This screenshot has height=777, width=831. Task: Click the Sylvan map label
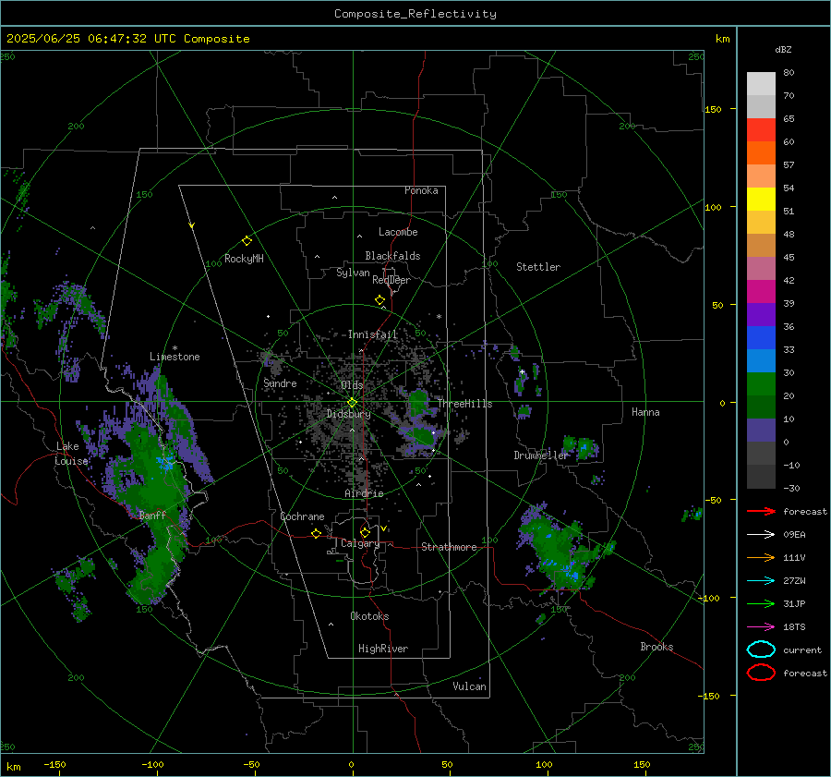pos(353,273)
